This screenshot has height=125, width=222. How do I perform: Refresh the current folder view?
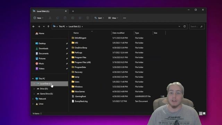(185, 26)
